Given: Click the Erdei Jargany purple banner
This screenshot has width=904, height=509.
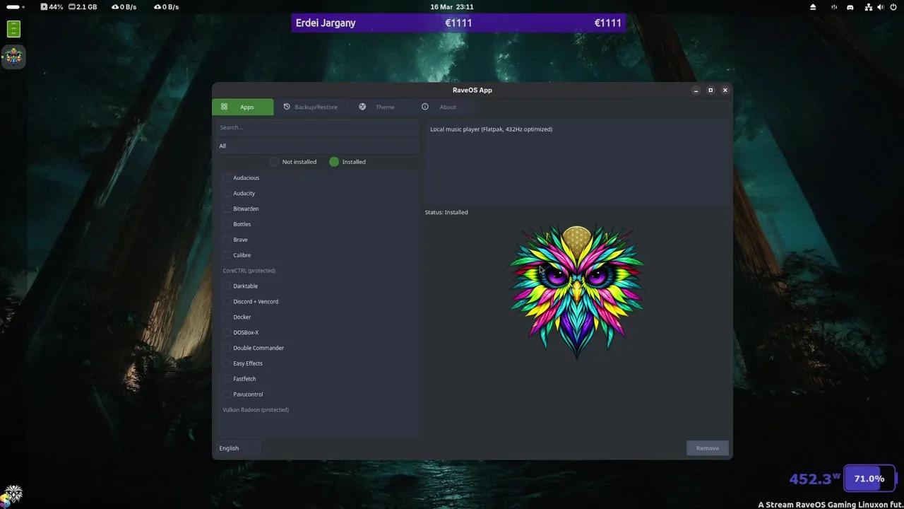Looking at the screenshot, I should pyautogui.click(x=458, y=23).
